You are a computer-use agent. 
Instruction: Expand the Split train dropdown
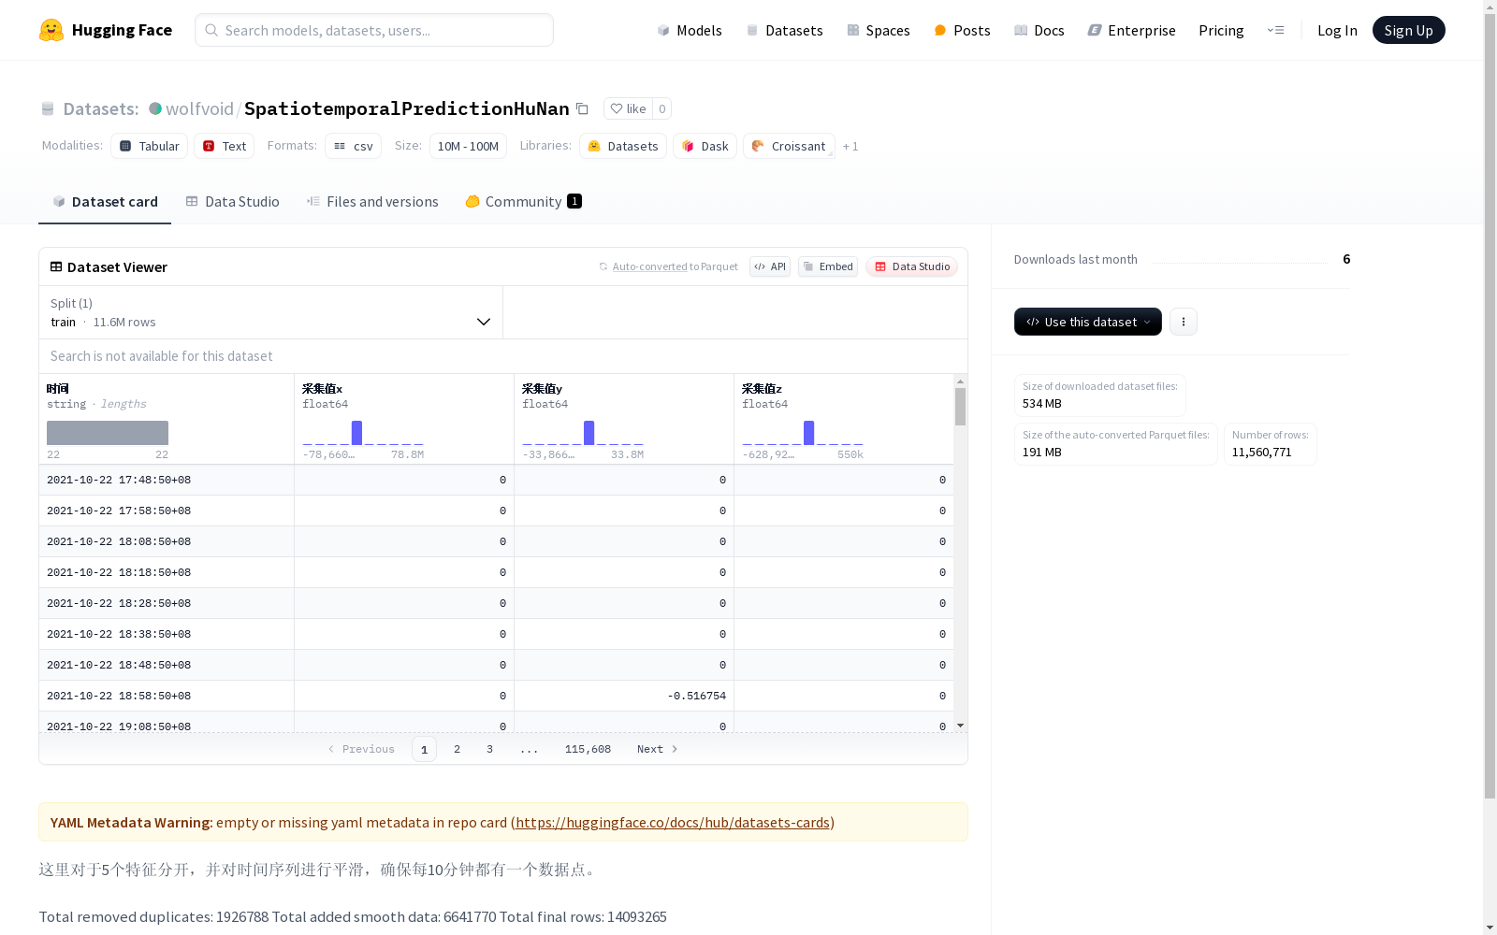click(x=271, y=312)
